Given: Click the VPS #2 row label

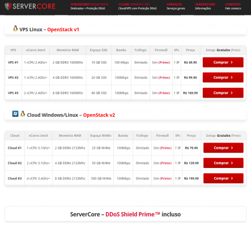Looking at the screenshot, I should pos(13,78).
